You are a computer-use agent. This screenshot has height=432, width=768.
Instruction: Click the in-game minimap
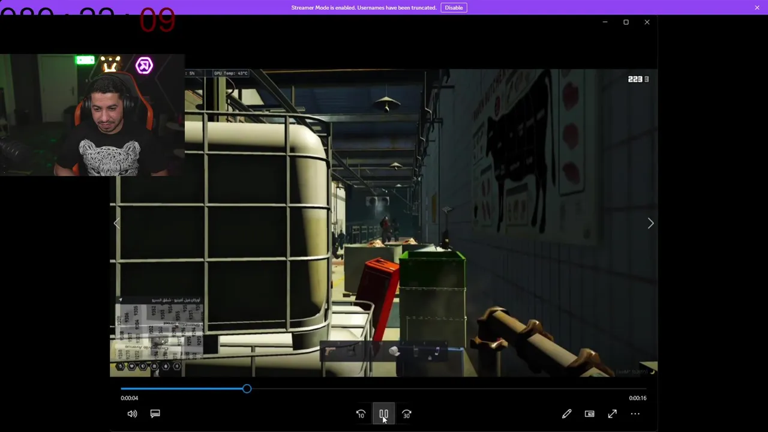(x=159, y=331)
